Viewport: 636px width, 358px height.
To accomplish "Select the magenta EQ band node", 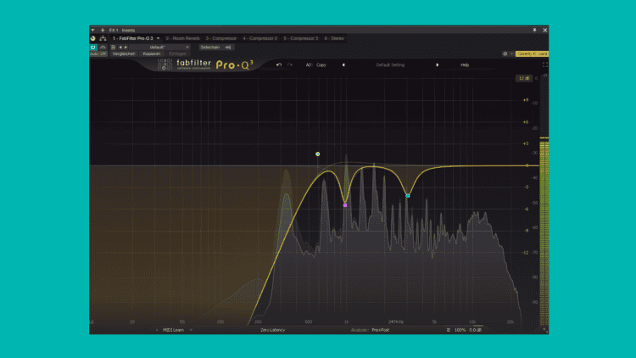I will tap(345, 205).
